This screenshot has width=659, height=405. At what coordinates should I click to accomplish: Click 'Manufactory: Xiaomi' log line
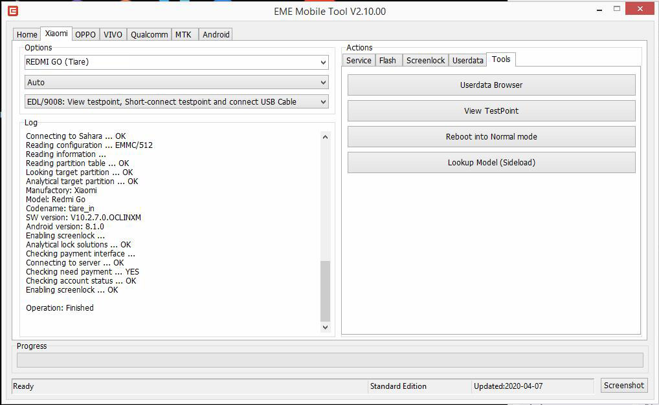coord(61,191)
